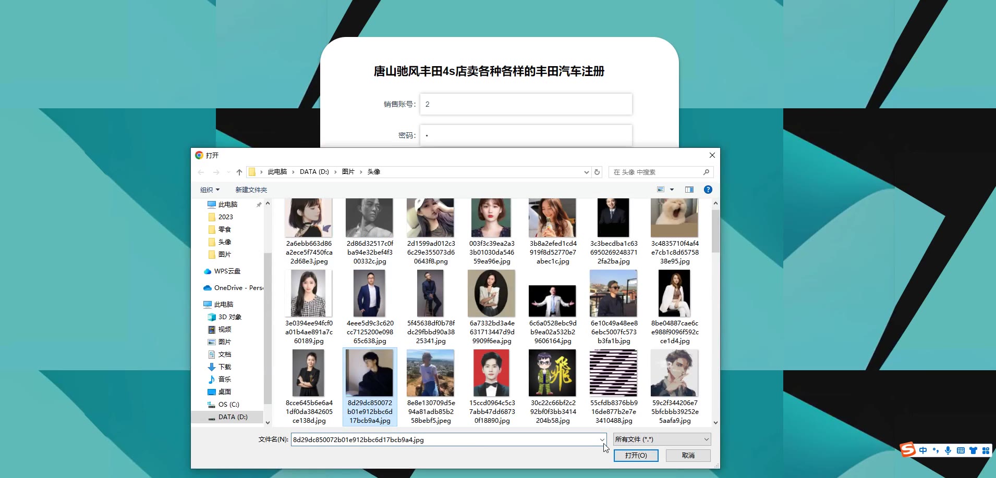Open the 所有文件 (*.*) file type combo
The image size is (996, 478).
(662, 439)
